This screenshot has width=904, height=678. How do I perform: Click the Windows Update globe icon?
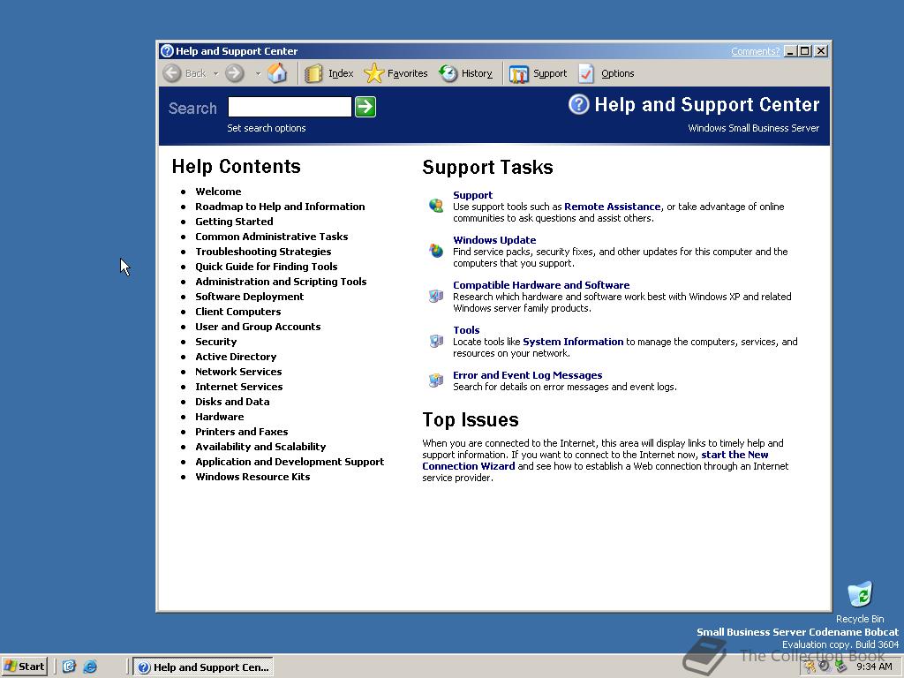pos(436,250)
